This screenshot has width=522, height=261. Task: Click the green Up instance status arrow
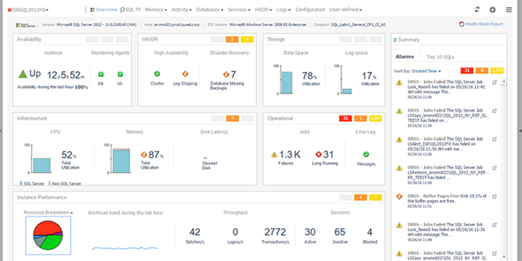coord(23,74)
